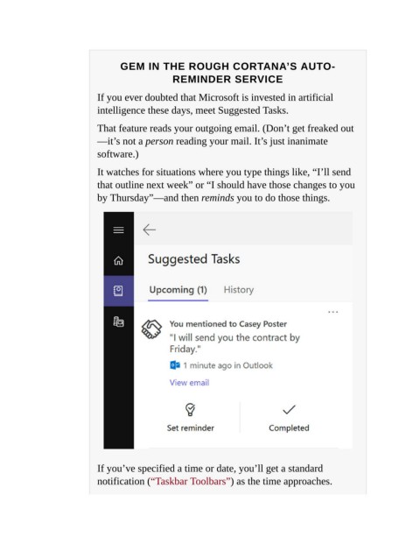Switch to the Upcoming (1) tab
Image resolution: width=420 pixels, height=544 pixels.
[x=178, y=290]
